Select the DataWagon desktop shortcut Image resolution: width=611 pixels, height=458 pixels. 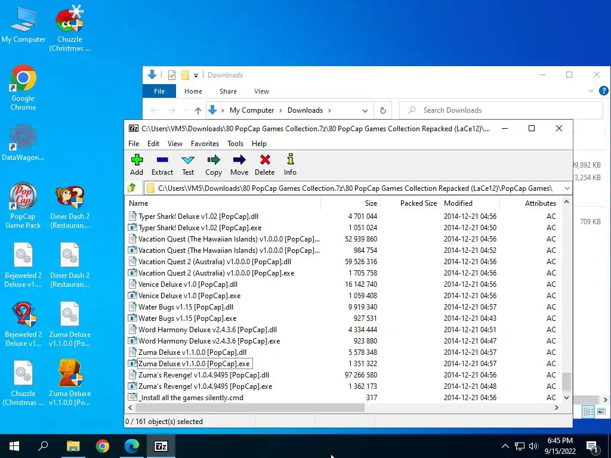pos(23,143)
